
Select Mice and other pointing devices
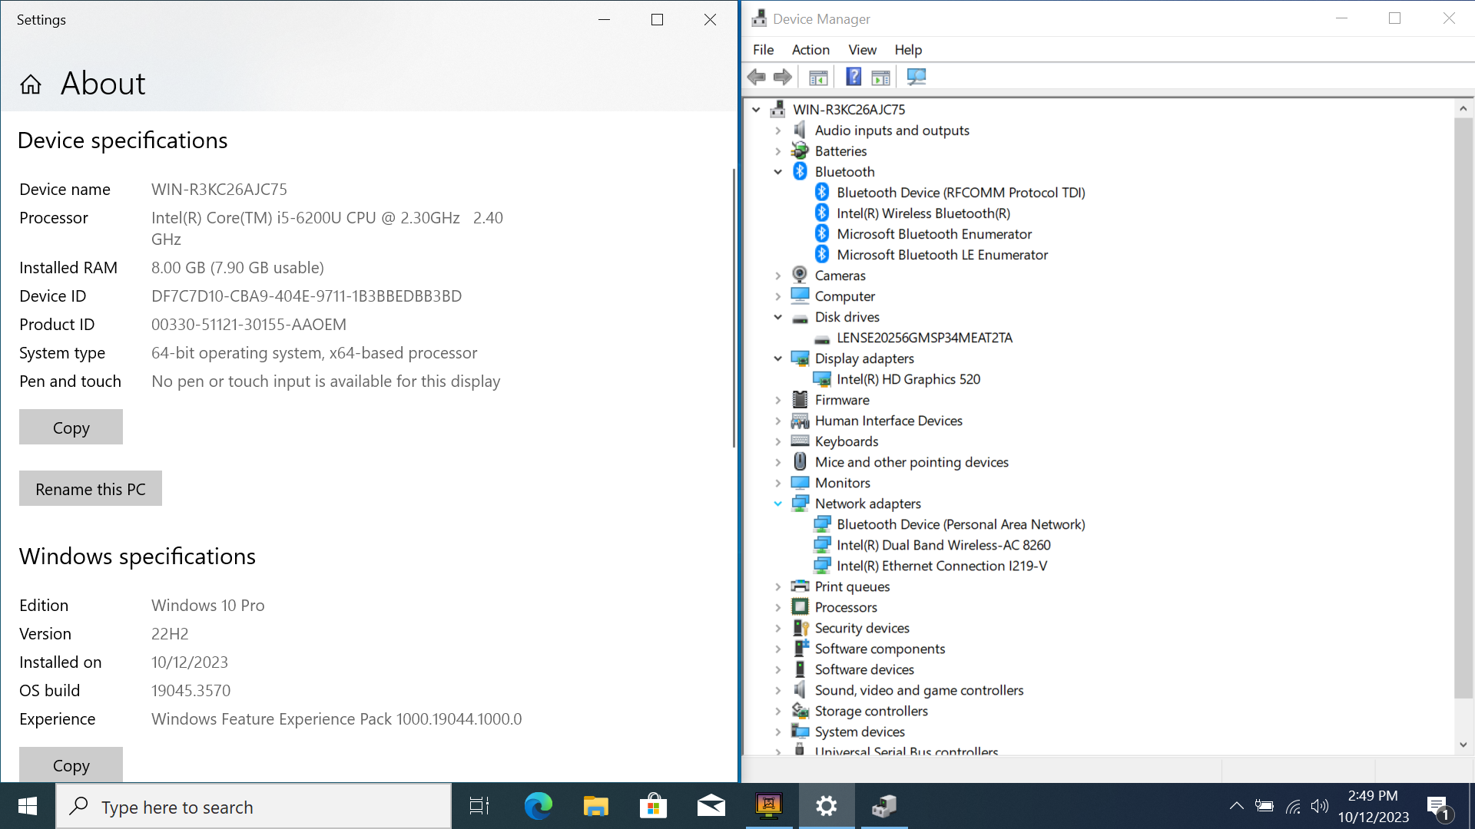[912, 462]
